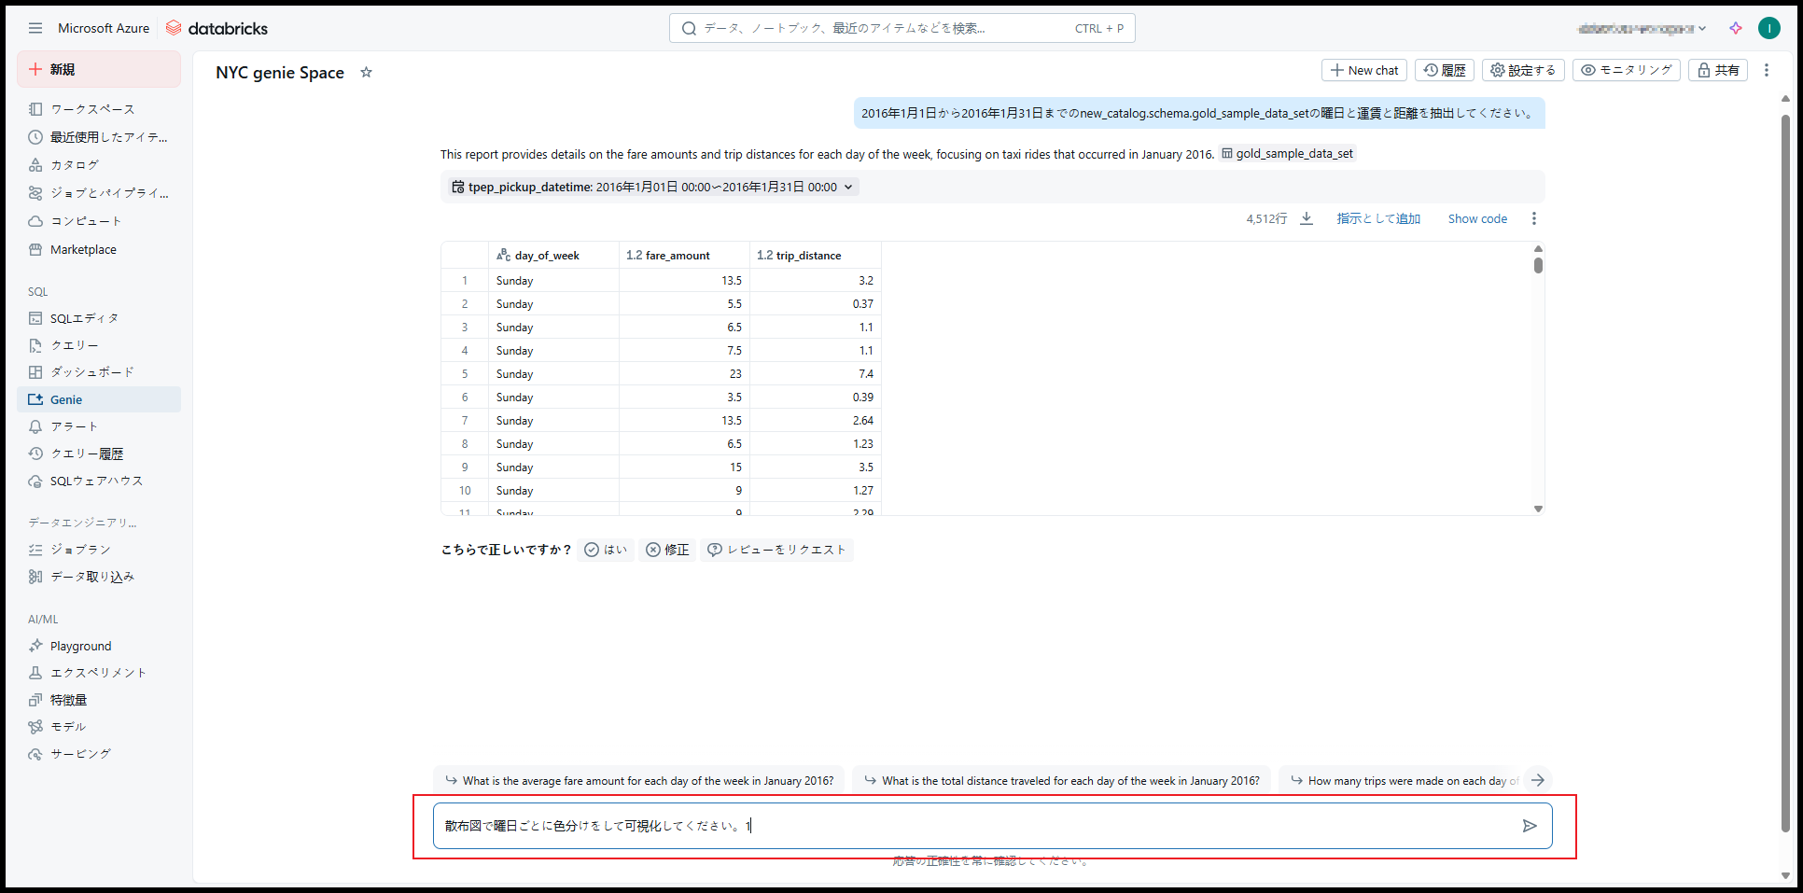Screen dimensions: 1803x893
Task: Open Workspace from sidebar
Action: [x=99, y=109]
